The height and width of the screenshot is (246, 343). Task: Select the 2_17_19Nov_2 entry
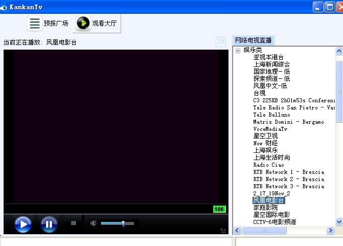(271, 193)
